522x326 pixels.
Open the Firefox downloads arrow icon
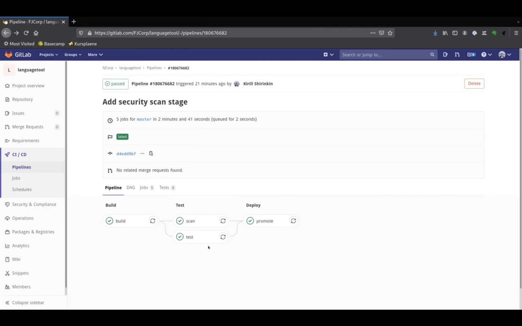point(435,33)
